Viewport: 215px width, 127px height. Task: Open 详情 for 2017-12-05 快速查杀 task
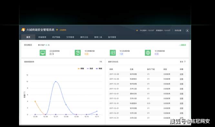[x=181, y=79]
